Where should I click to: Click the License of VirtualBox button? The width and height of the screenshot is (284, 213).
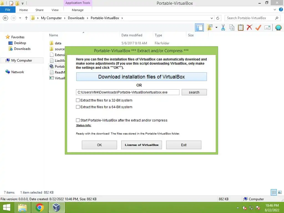pyautogui.click(x=141, y=145)
